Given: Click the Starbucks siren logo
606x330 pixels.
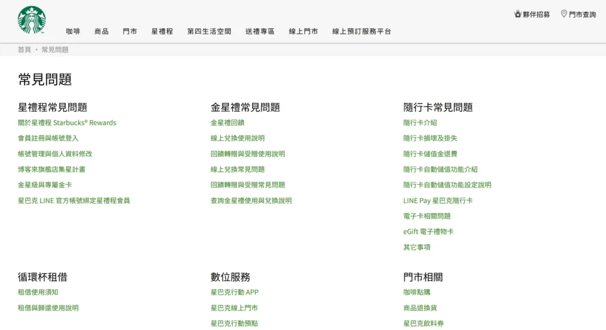Looking at the screenshot, I should tap(31, 20).
